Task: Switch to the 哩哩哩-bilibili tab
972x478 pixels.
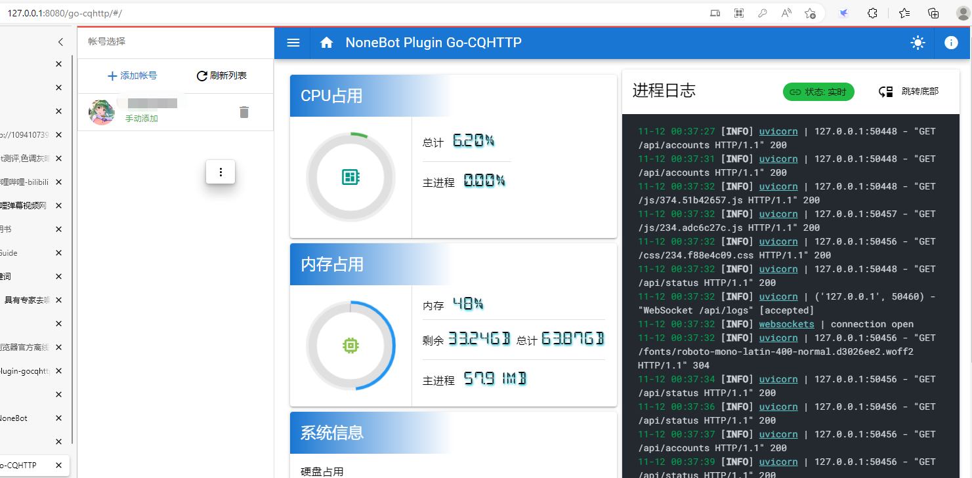Action: (24, 182)
